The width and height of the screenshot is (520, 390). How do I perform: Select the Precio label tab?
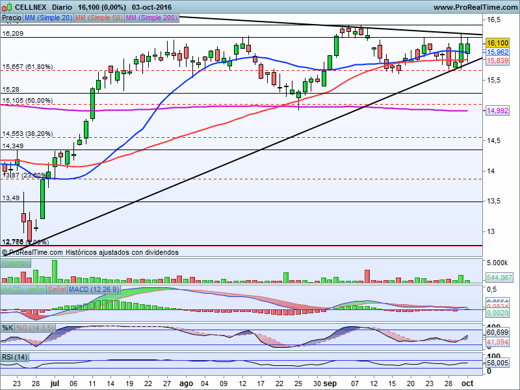[x=12, y=18]
